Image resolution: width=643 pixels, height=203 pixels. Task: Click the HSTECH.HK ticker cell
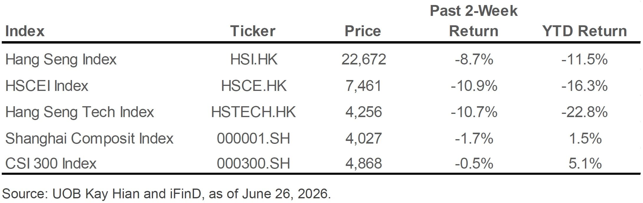click(x=254, y=112)
